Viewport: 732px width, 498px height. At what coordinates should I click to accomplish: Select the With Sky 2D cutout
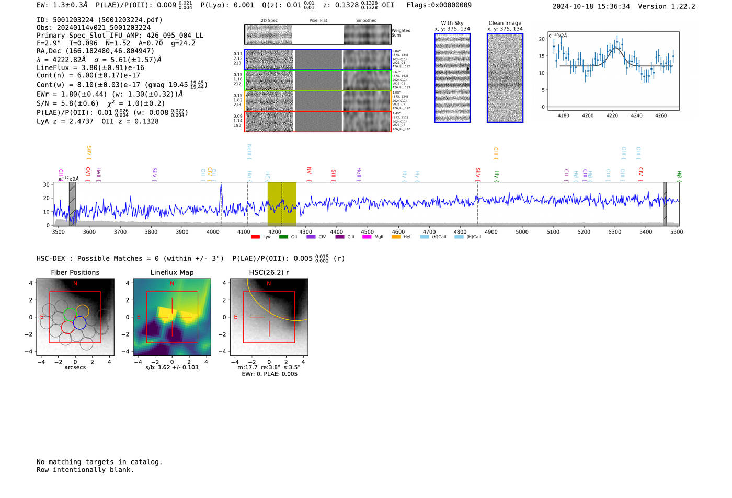click(x=452, y=78)
